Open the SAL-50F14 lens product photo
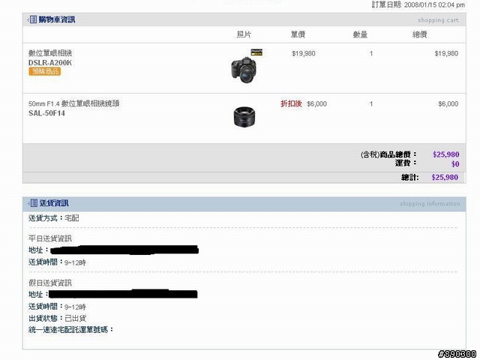Screen dimensions: 480x360 (x=244, y=117)
